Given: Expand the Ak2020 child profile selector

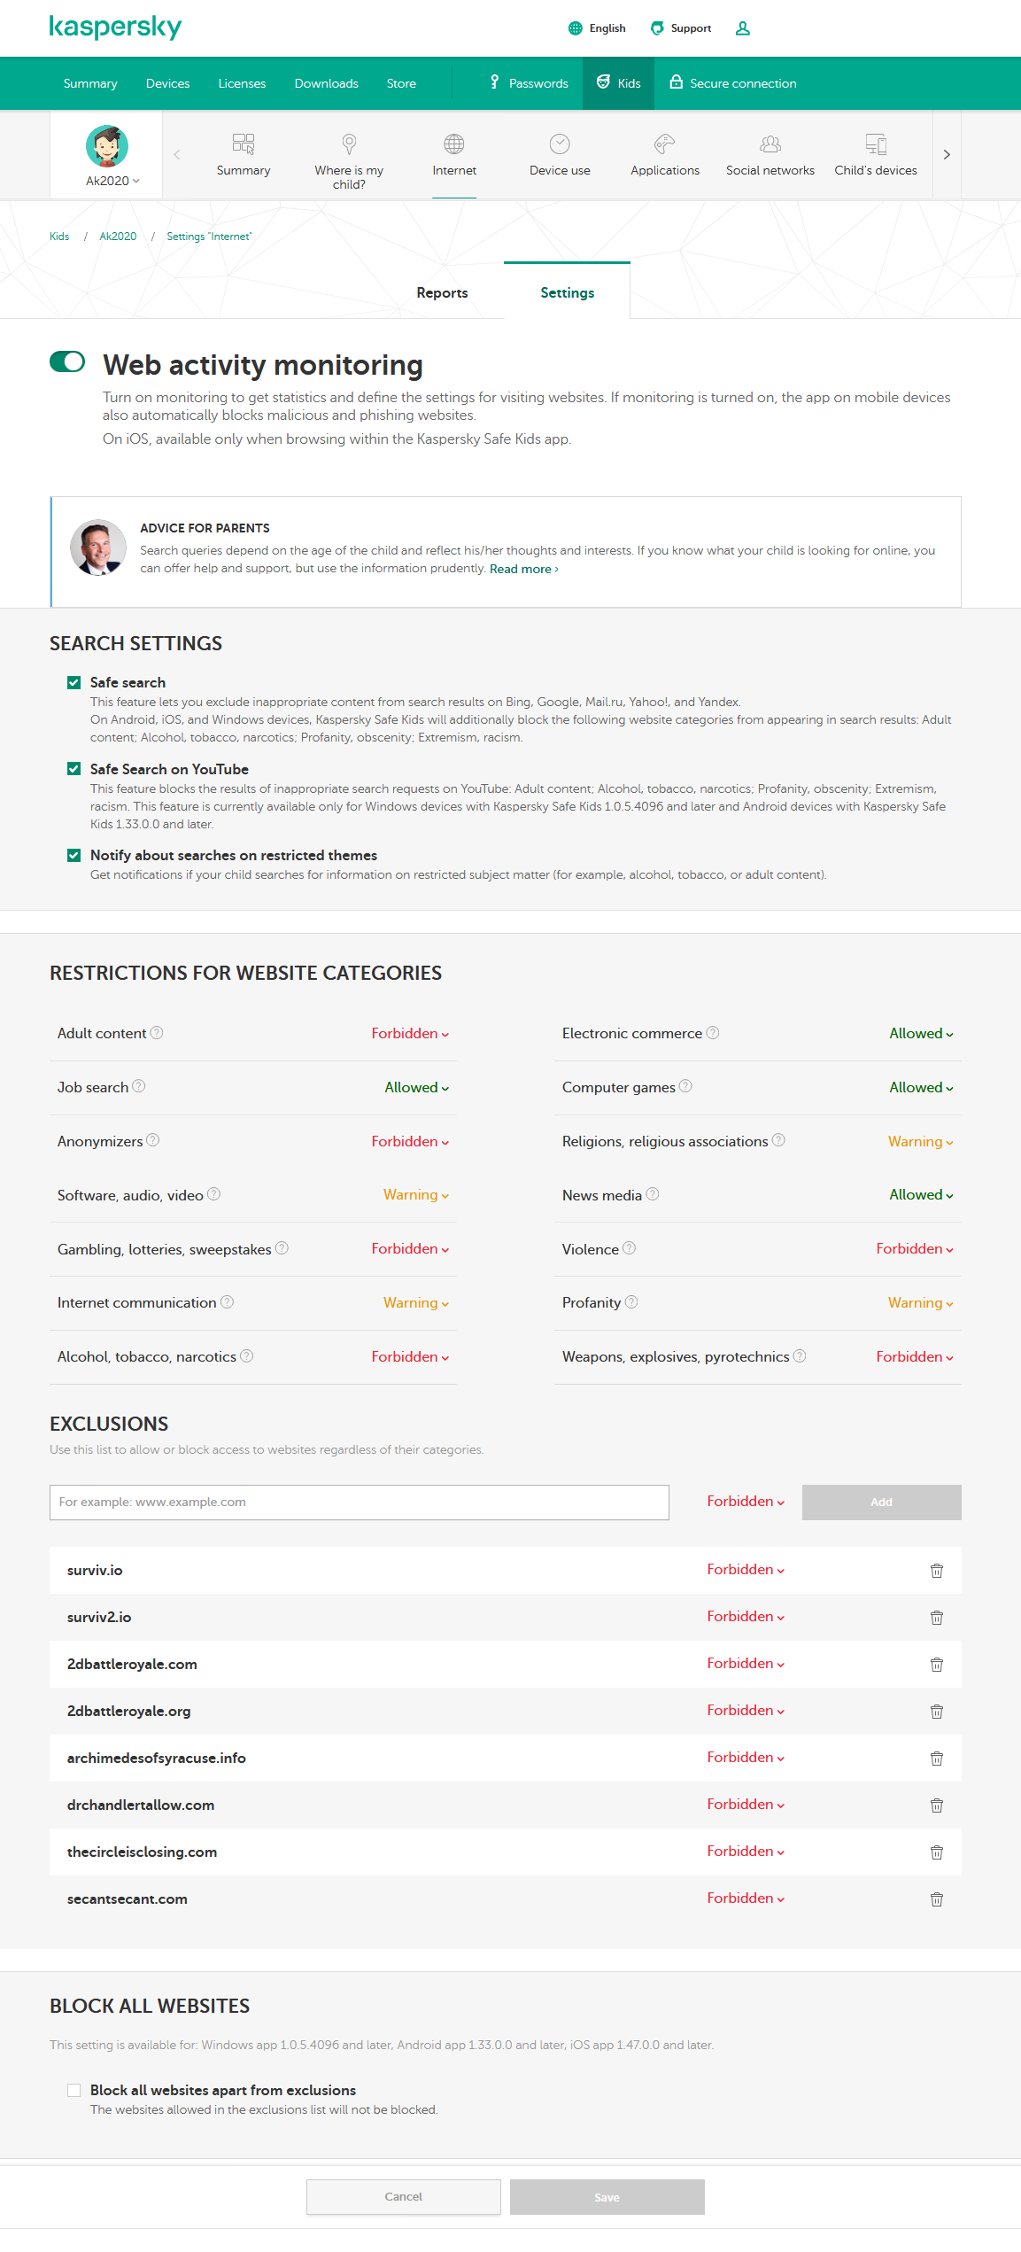Looking at the screenshot, I should pyautogui.click(x=112, y=181).
